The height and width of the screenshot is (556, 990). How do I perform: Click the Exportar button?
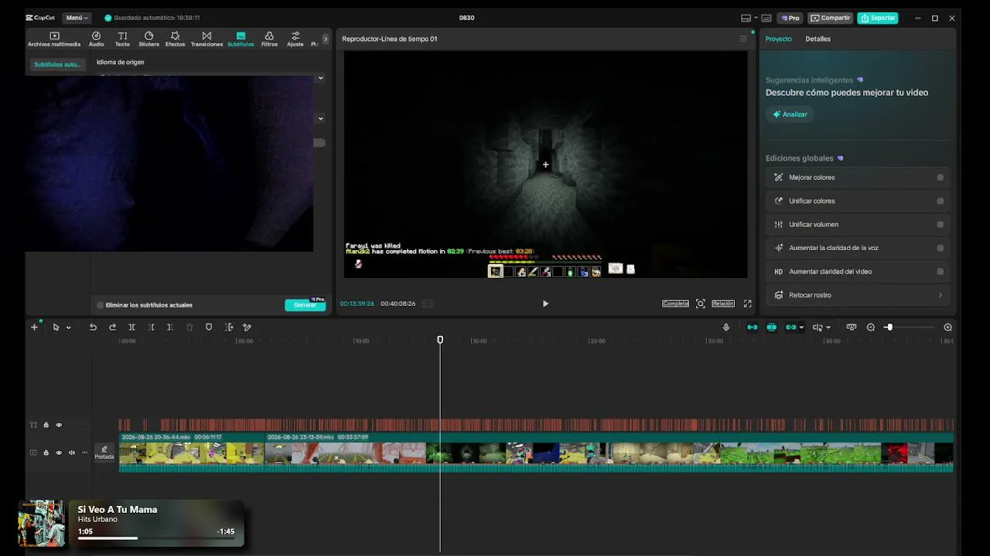[x=878, y=18]
